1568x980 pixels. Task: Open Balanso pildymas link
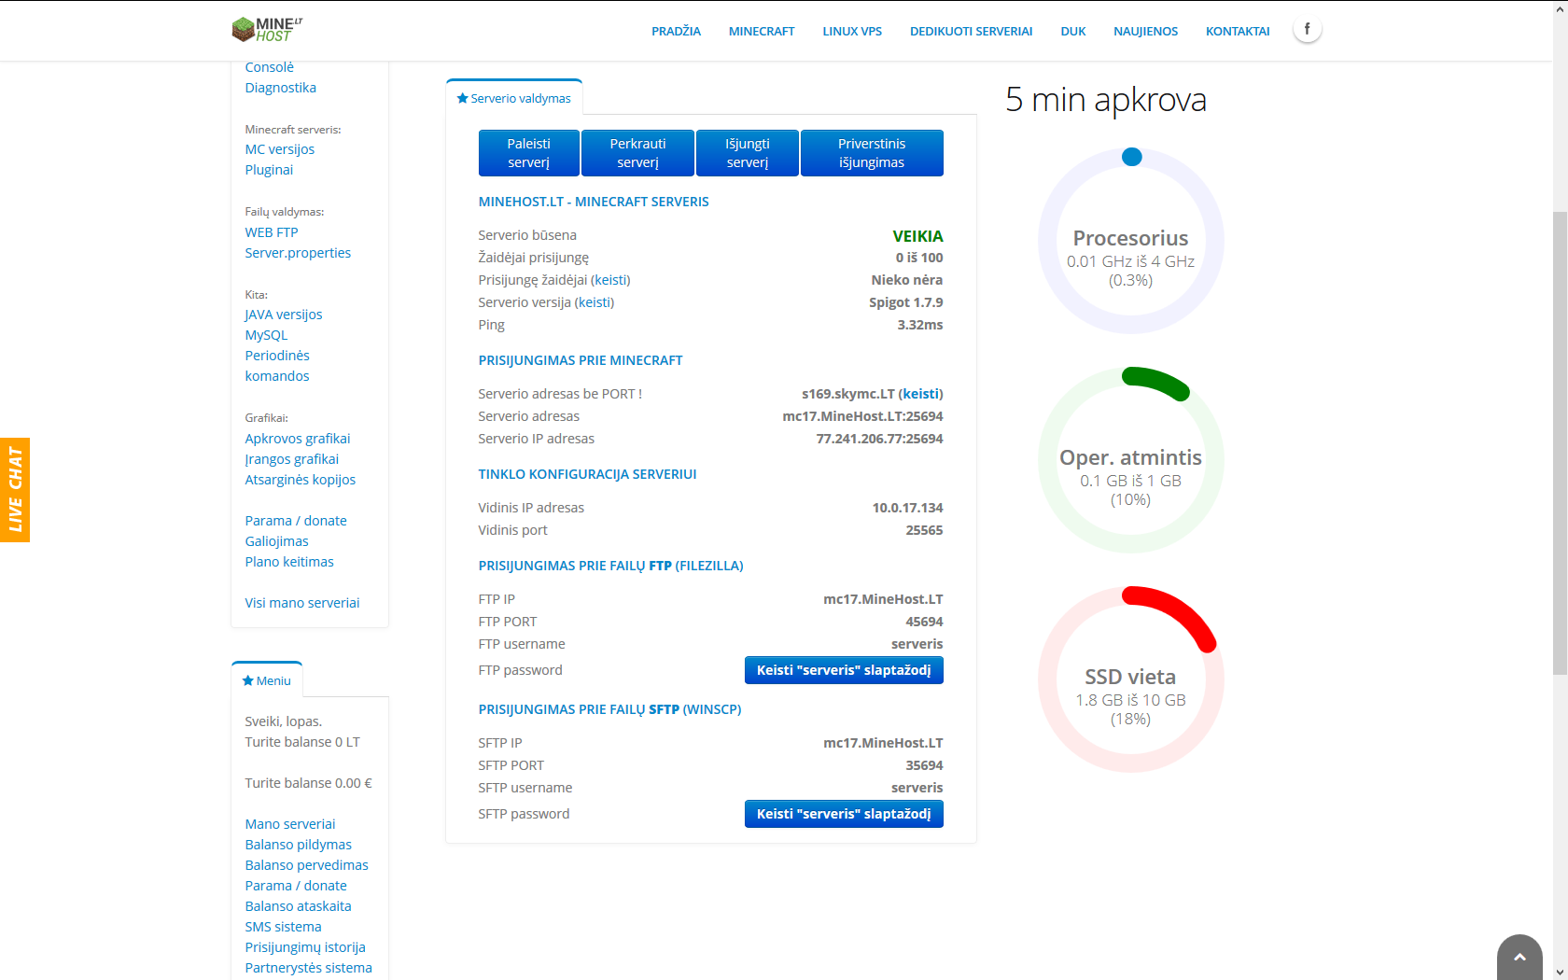[298, 845]
